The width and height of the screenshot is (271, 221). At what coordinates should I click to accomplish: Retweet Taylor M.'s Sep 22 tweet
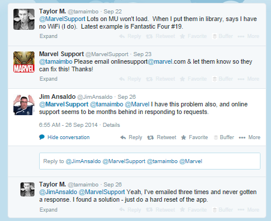pos(161,36)
